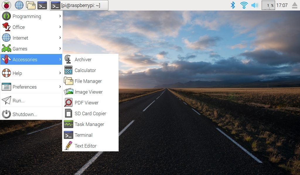Open the Wi-Fi network icon
Viewport: 300px width, 175px height.
pos(244,5)
